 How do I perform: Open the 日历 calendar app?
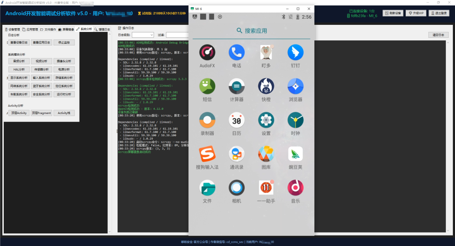click(236, 120)
